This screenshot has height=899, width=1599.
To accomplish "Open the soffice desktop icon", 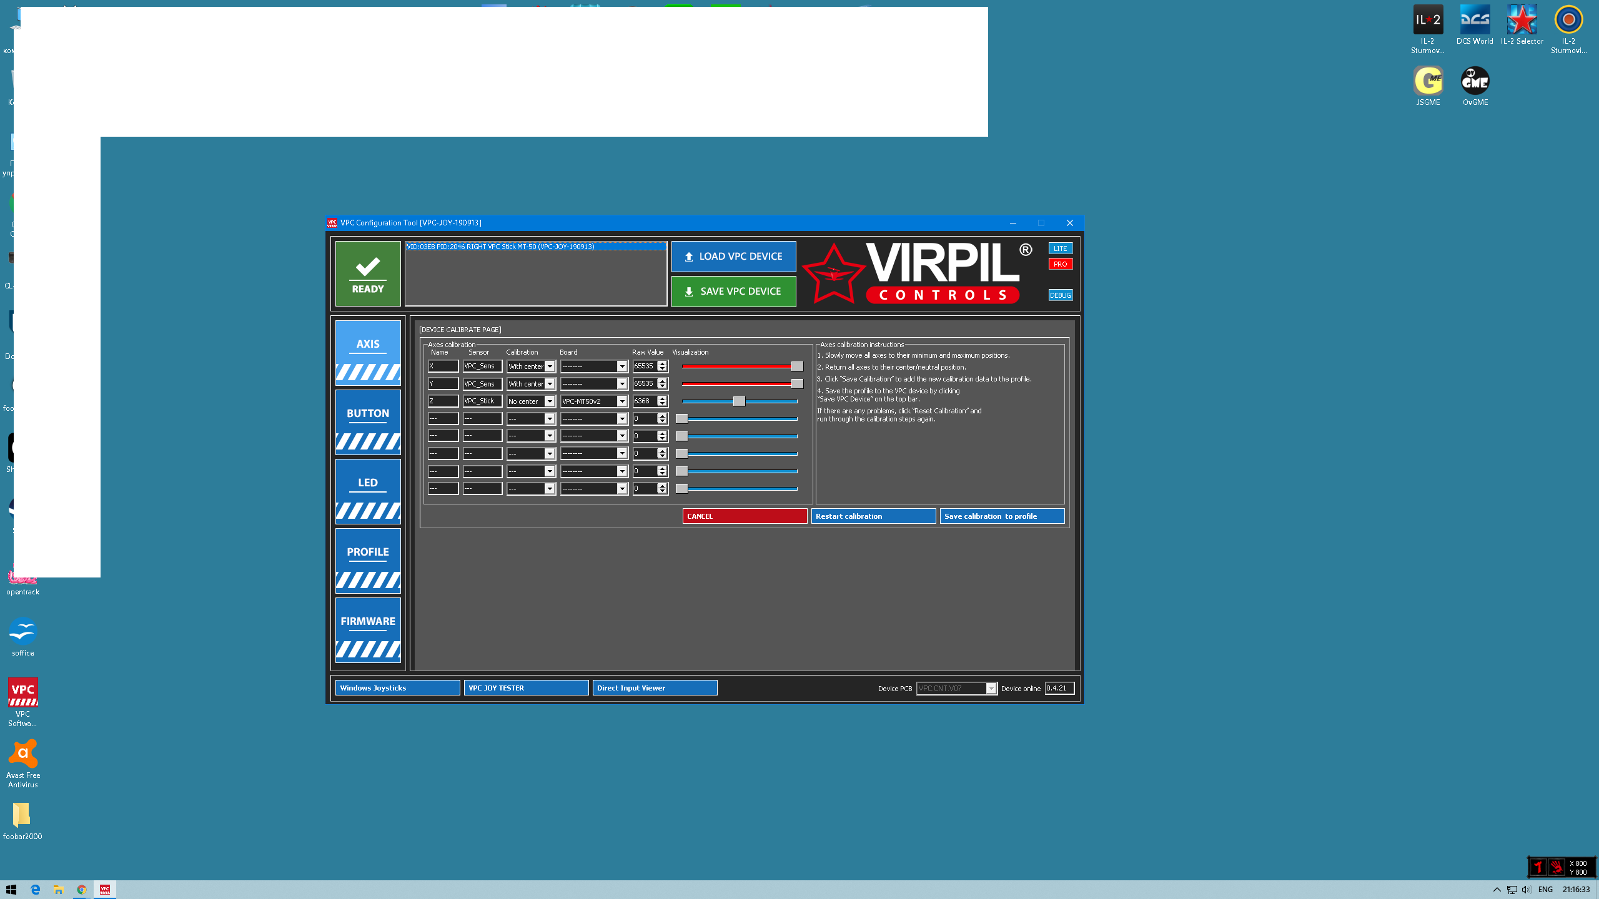I will click(22, 637).
